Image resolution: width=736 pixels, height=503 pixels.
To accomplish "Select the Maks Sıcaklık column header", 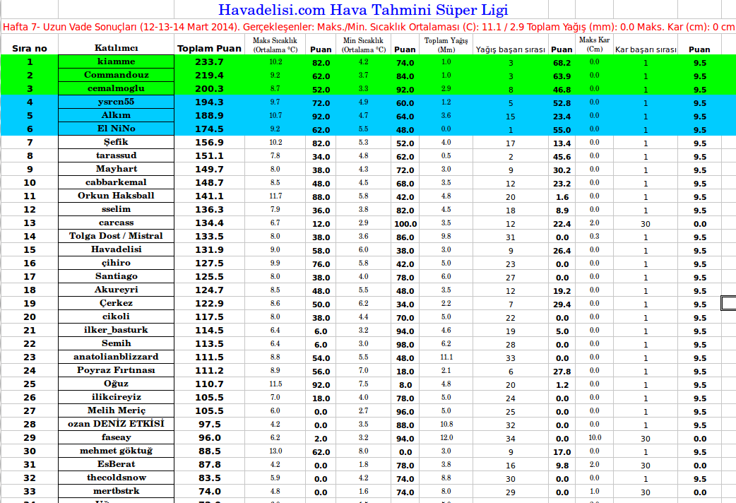I will 275,45.
